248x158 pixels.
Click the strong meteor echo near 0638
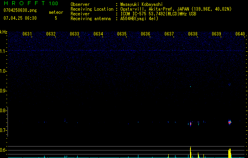(190, 124)
